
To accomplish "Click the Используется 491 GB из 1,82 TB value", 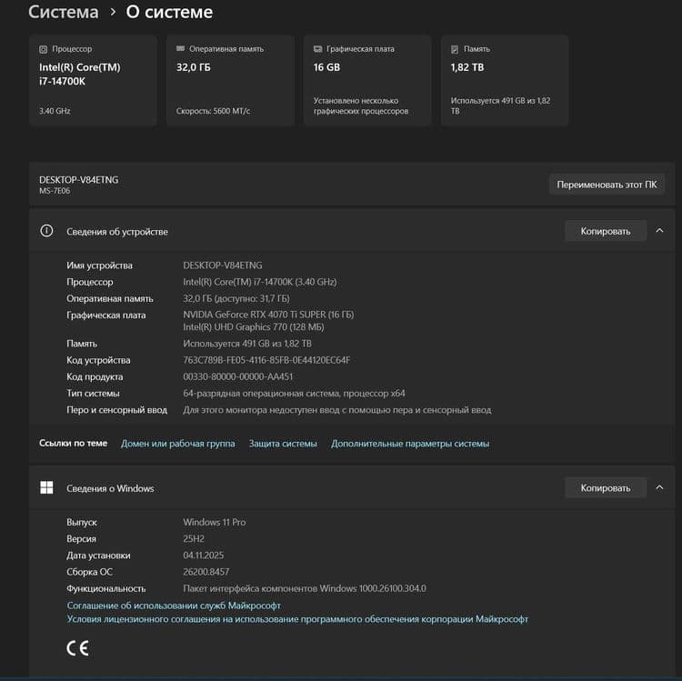I will (247, 344).
